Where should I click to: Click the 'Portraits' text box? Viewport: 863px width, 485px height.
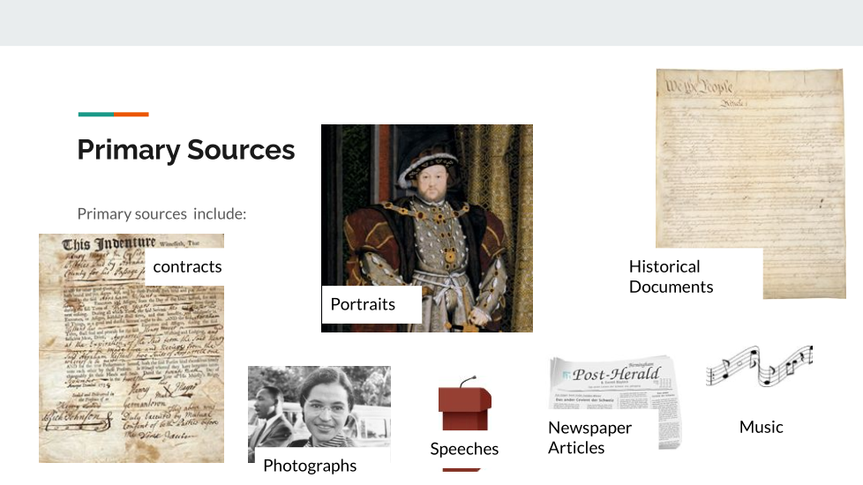363,304
